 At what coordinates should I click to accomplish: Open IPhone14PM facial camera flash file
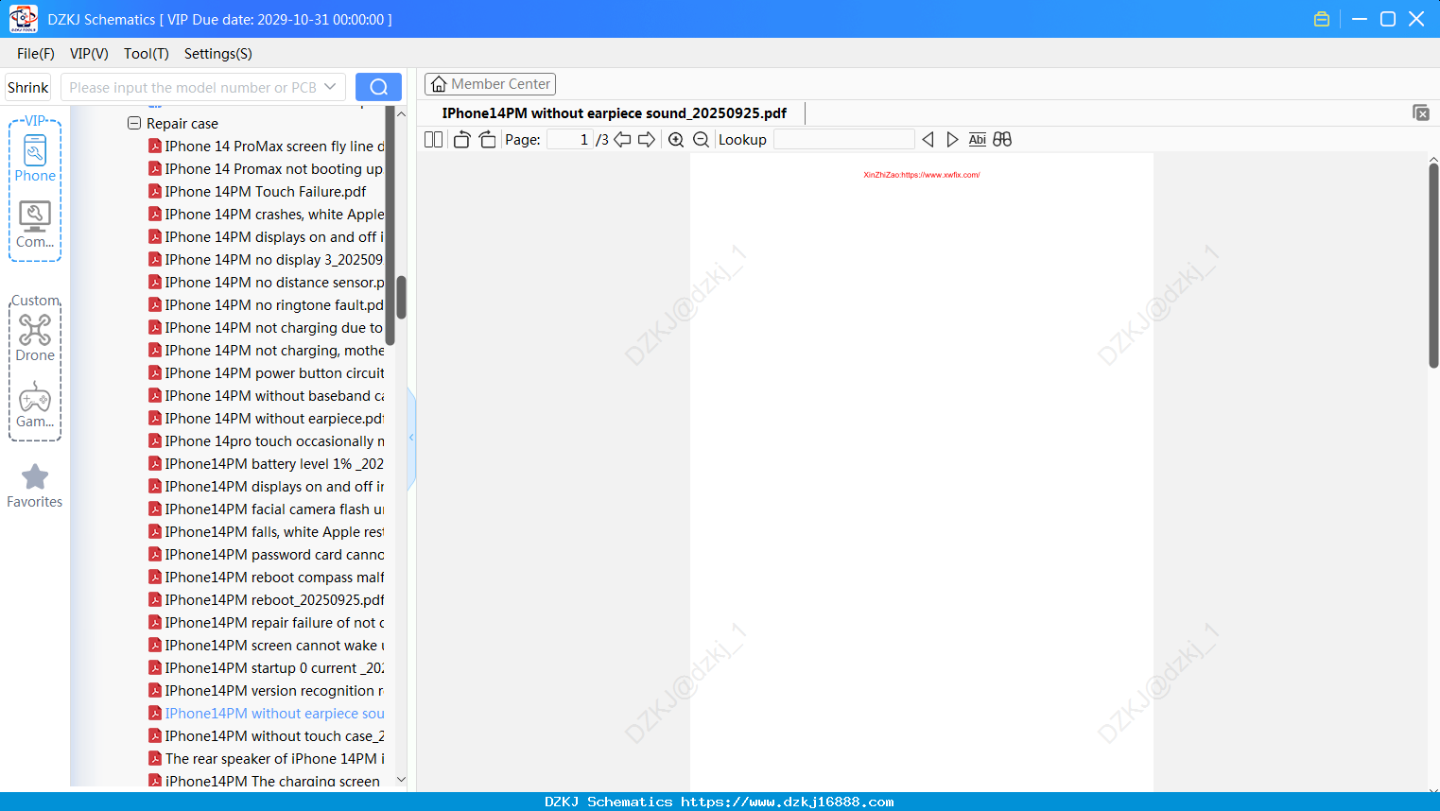pos(267,509)
